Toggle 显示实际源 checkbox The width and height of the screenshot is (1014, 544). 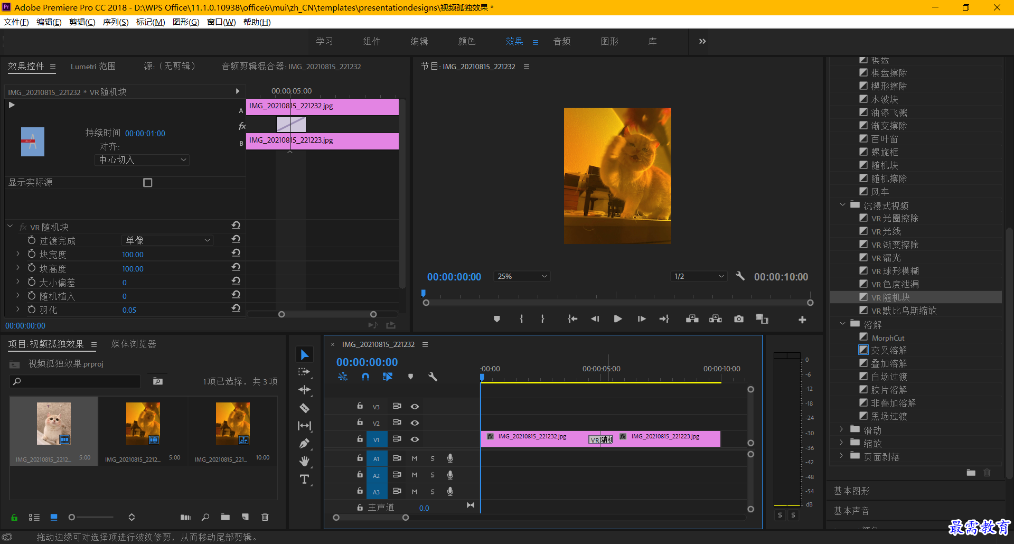148,183
